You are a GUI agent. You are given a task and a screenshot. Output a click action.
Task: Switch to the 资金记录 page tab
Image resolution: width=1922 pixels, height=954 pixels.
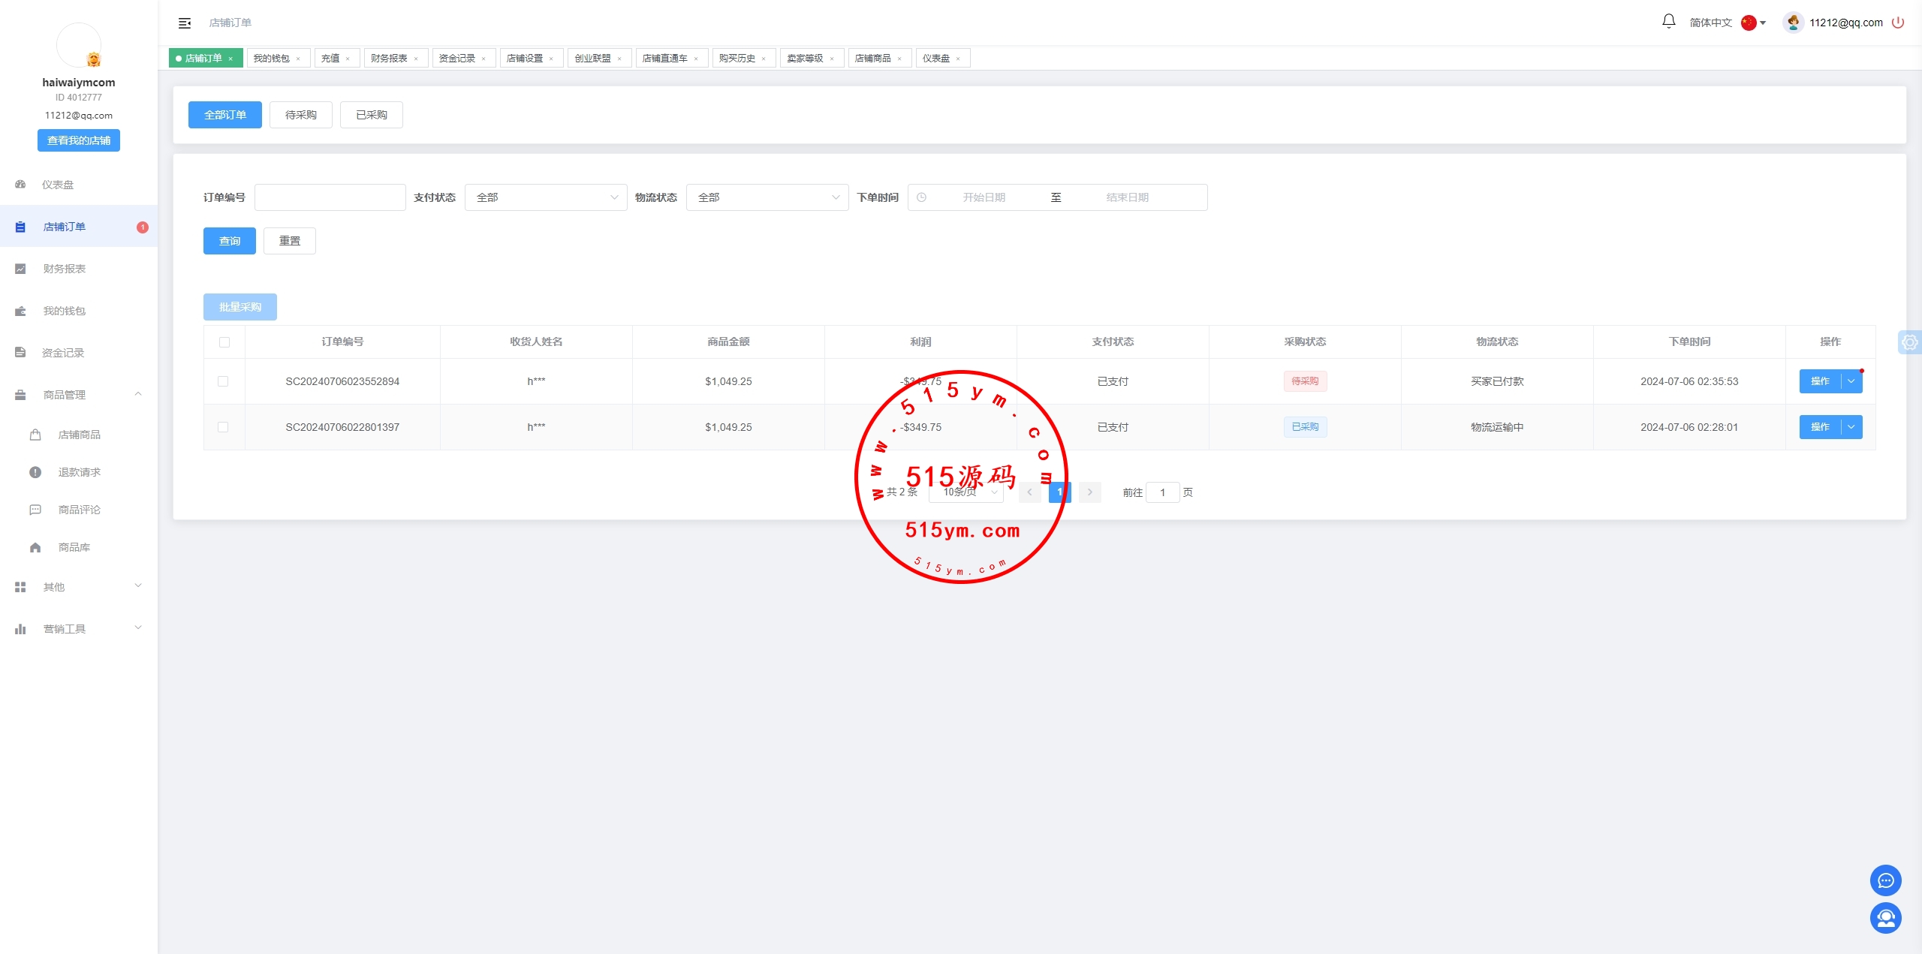point(457,58)
